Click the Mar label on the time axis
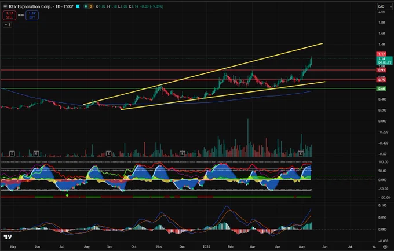394x251 pixels. pyautogui.click(x=252, y=246)
